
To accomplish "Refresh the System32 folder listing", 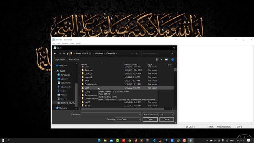I will [x=137, y=54].
